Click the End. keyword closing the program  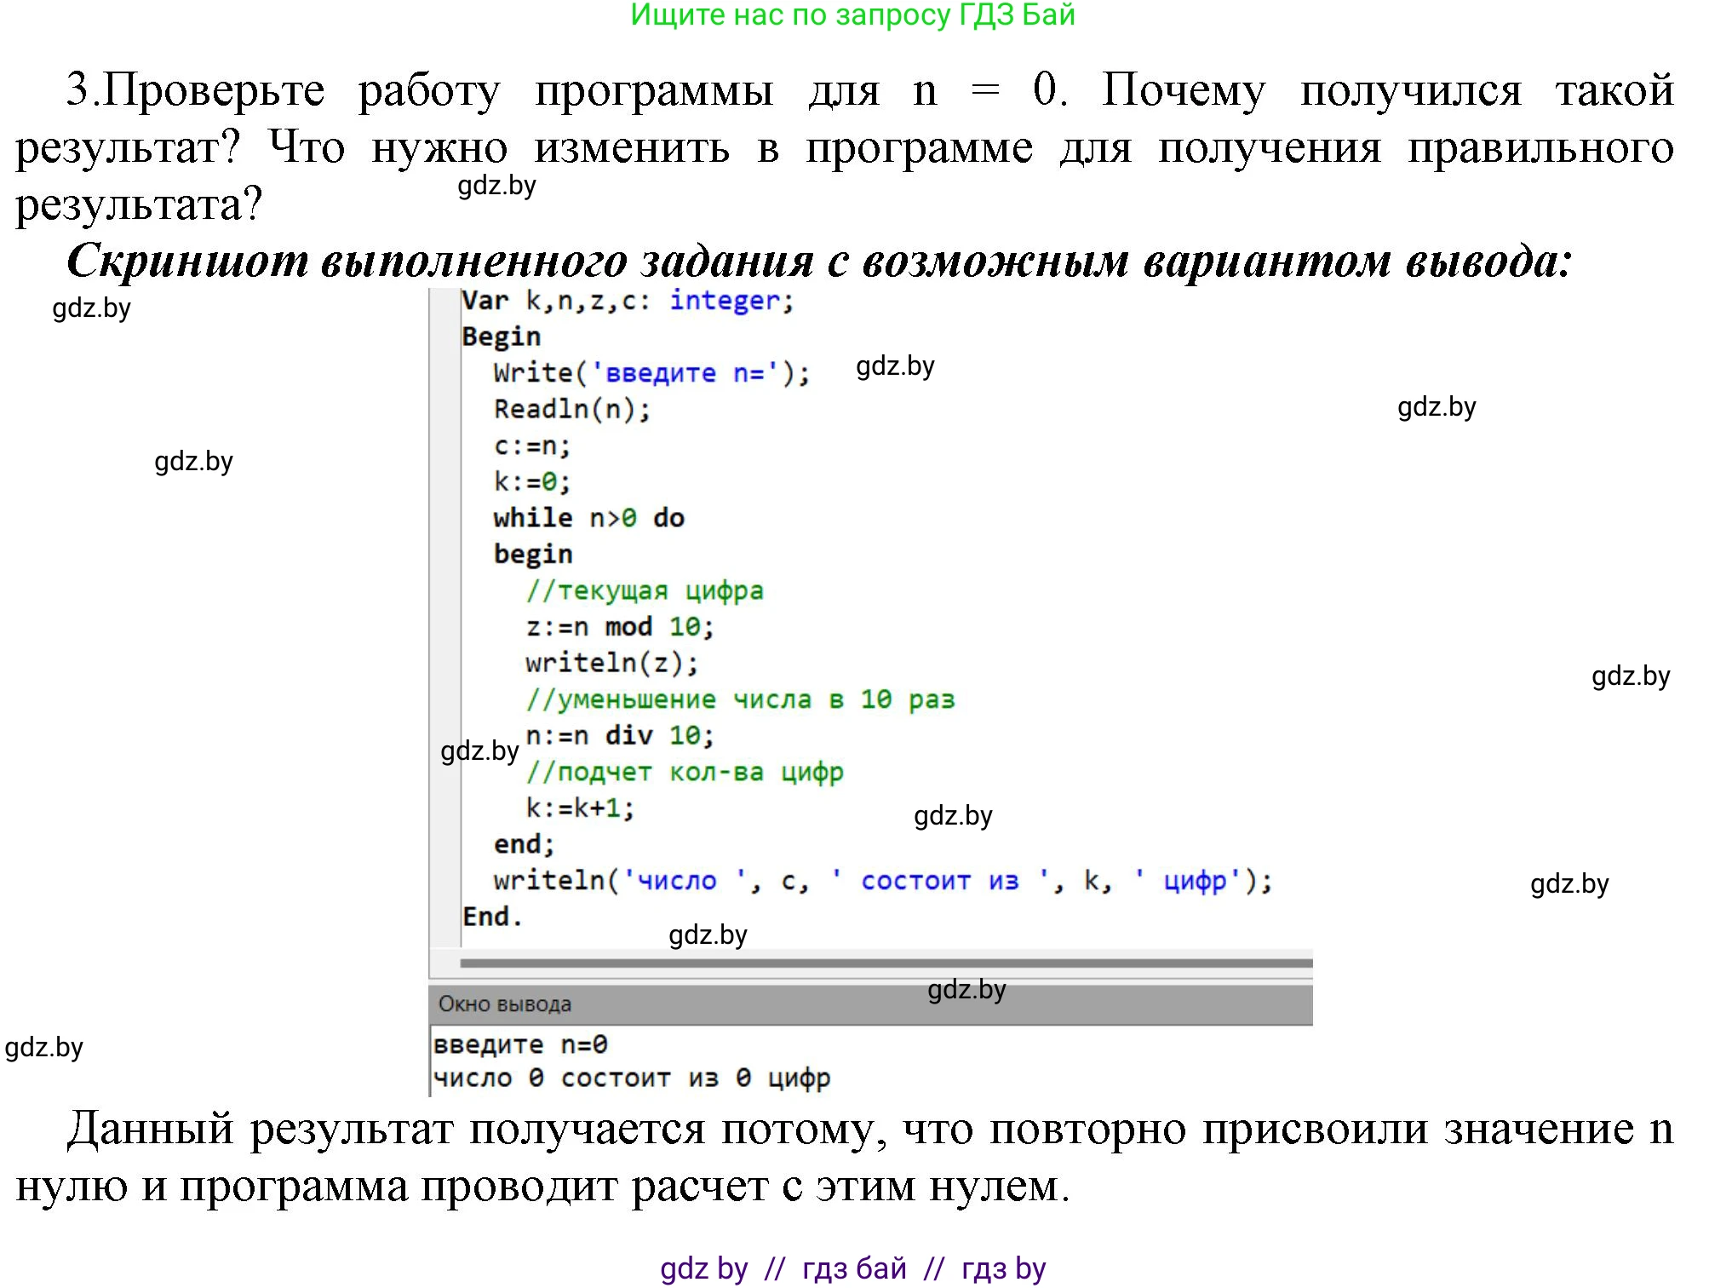pyautogui.click(x=495, y=917)
